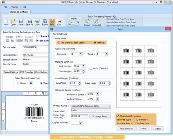Switch to the PDF Properties tab
The width and height of the screenshot is (173, 140).
pos(27,72)
